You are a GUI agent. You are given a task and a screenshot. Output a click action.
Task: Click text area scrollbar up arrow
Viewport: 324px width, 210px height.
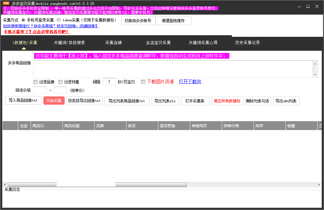point(315,64)
